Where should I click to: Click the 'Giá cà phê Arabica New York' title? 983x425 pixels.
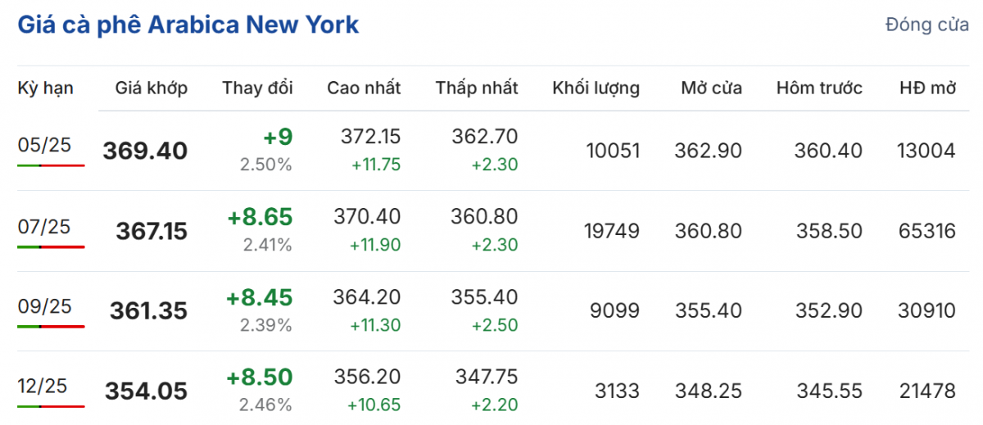(188, 25)
